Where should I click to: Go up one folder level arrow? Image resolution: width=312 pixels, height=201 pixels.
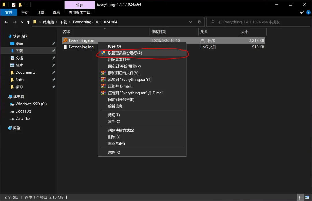[28, 22]
